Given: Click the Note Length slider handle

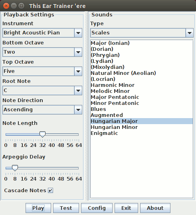Looking at the screenshot, I should click(x=42, y=135).
